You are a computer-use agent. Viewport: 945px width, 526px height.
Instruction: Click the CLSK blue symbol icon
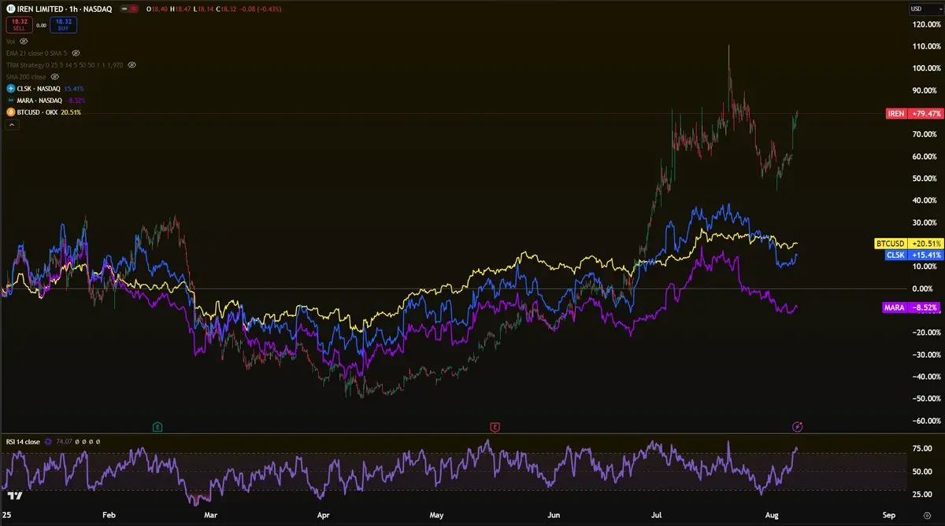(11, 89)
